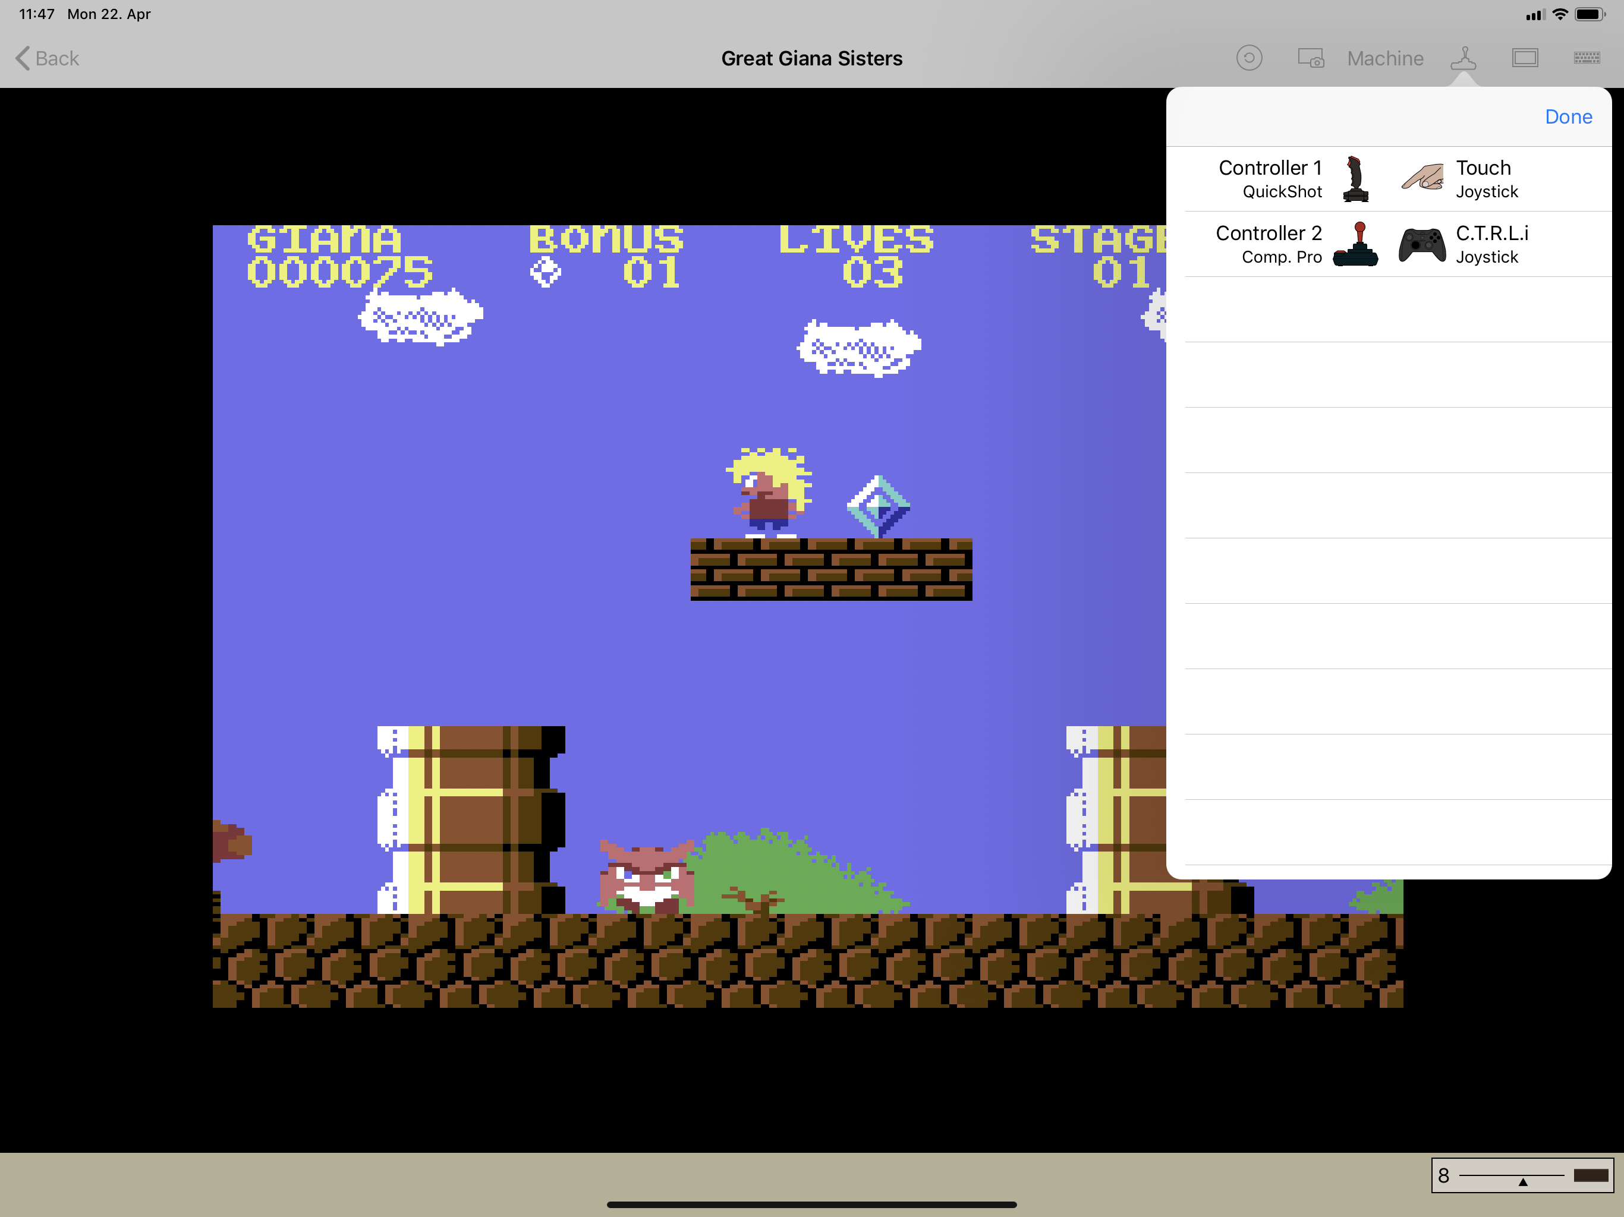
Task: Select Controller 2 label
Action: click(1268, 234)
